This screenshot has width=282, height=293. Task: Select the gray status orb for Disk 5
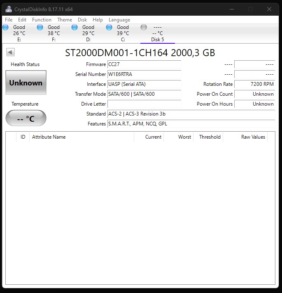(x=144, y=27)
